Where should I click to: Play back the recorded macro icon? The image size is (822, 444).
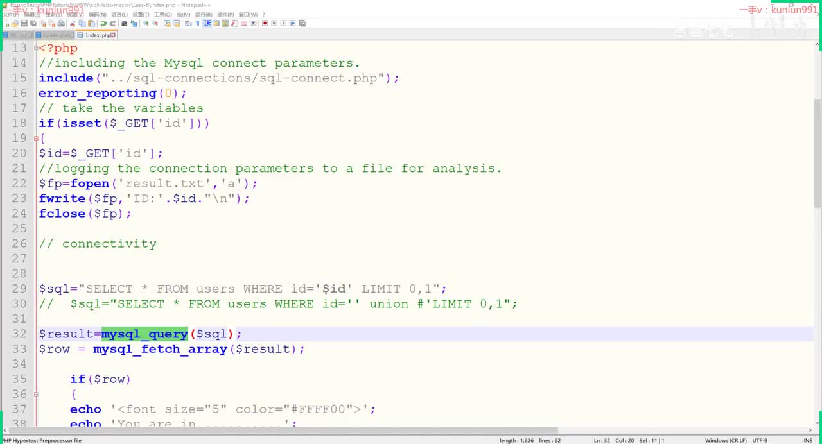[284, 23]
